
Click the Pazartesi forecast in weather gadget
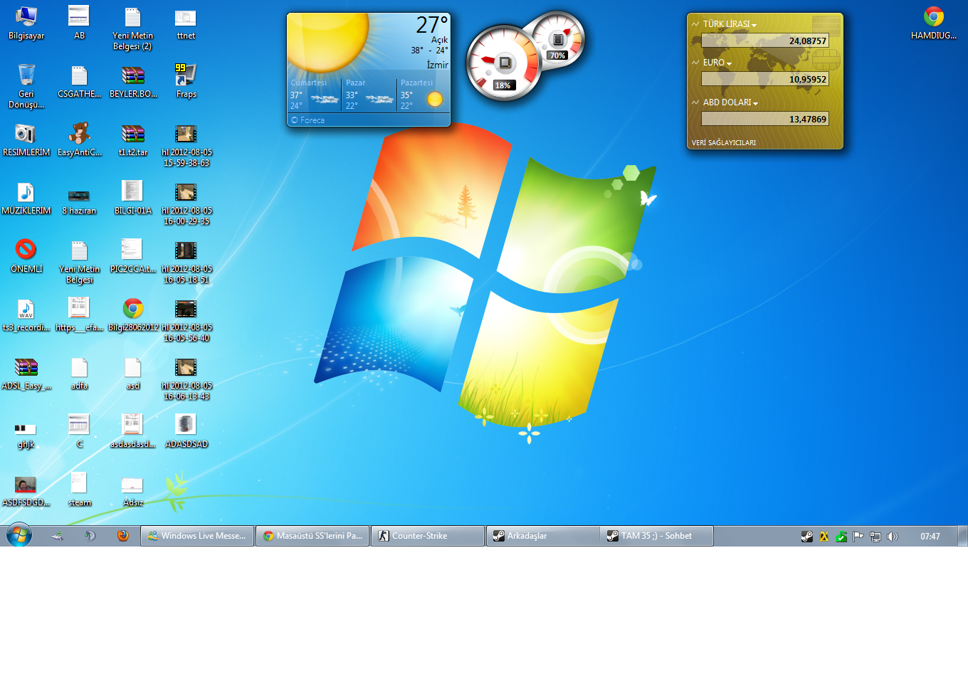[x=423, y=95]
